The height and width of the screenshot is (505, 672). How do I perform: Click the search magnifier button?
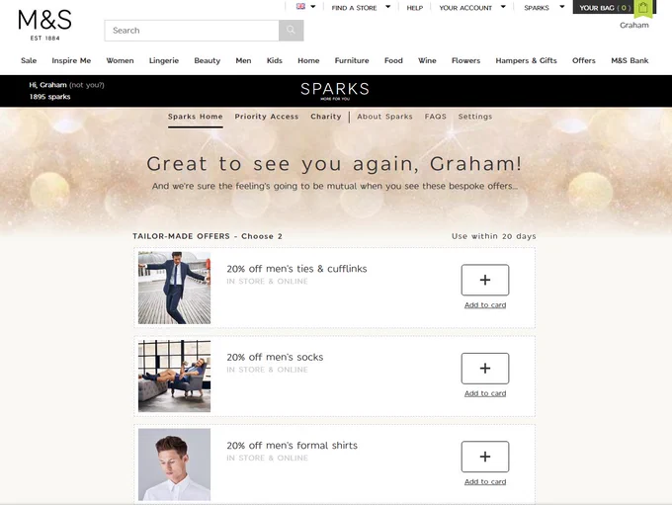coord(291,31)
